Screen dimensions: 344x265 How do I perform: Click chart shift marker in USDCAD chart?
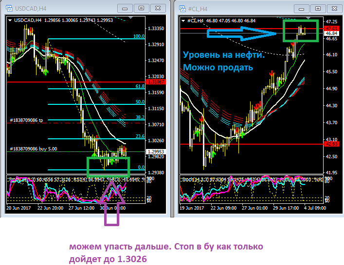point(131,18)
